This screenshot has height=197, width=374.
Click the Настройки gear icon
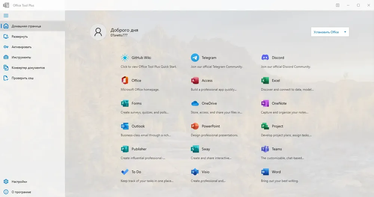(6, 182)
